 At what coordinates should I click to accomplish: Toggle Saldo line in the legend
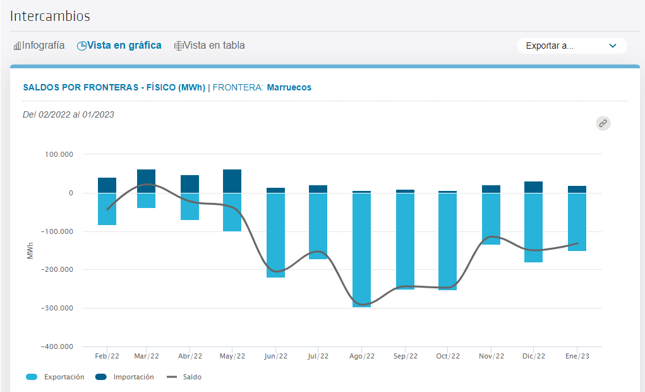click(184, 377)
